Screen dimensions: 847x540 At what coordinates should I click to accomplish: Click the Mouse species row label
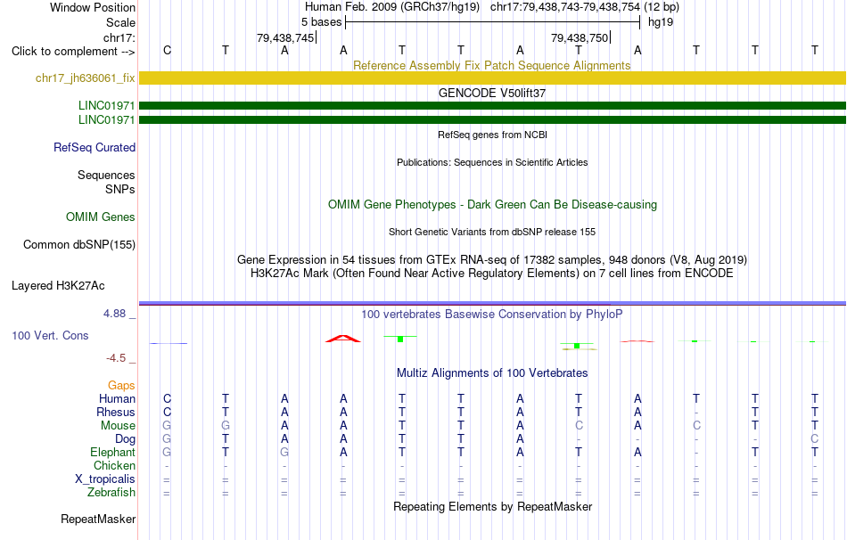tap(119, 426)
